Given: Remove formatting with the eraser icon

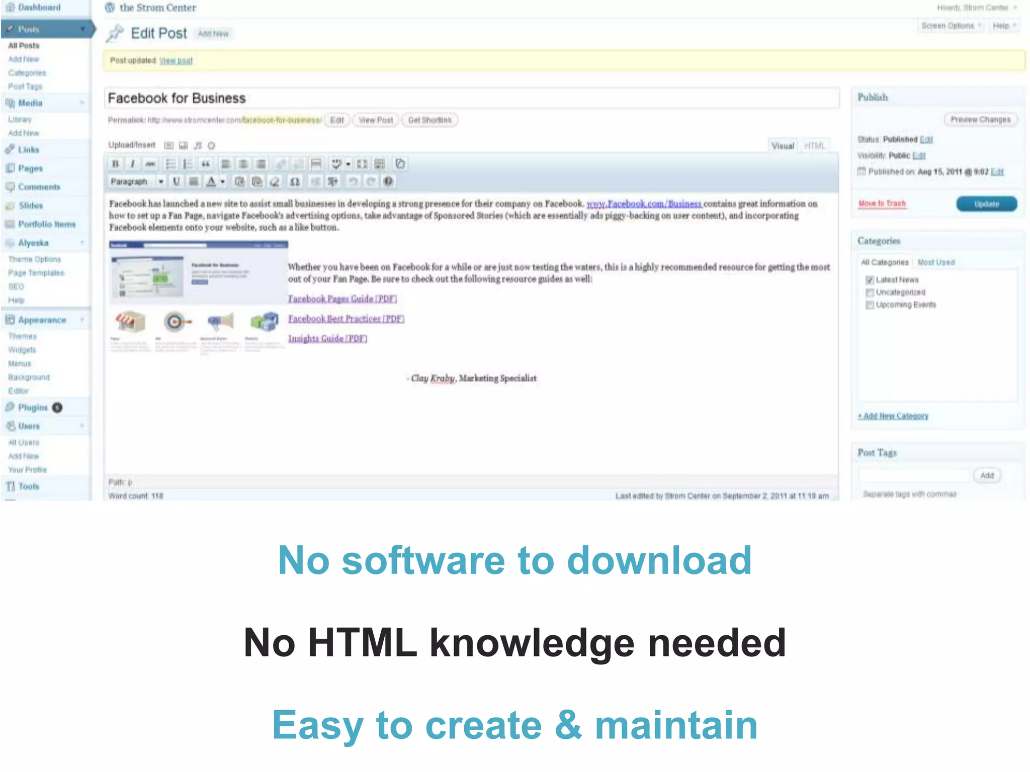Looking at the screenshot, I should pos(275,181).
